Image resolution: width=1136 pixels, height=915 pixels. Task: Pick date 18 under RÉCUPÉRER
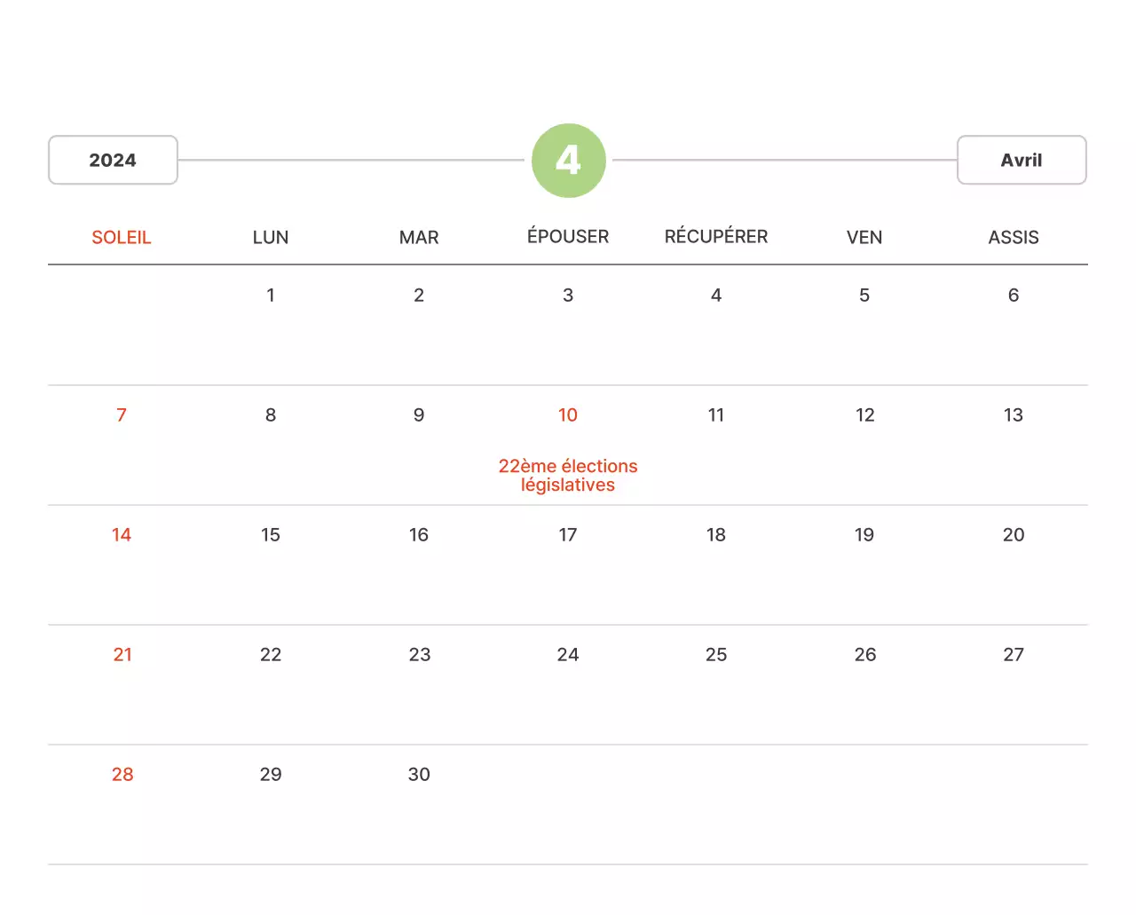716,534
